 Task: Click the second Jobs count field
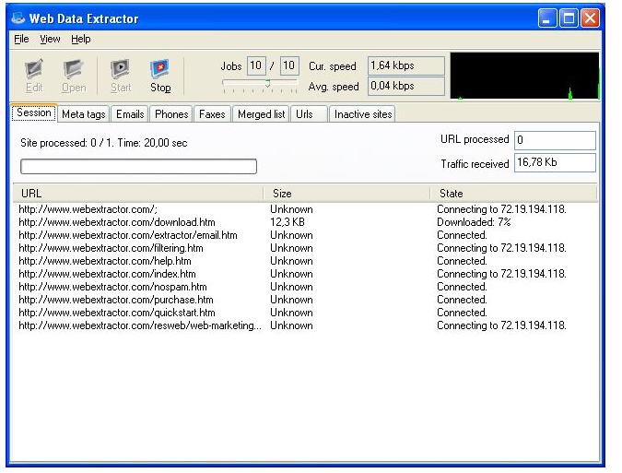[289, 65]
